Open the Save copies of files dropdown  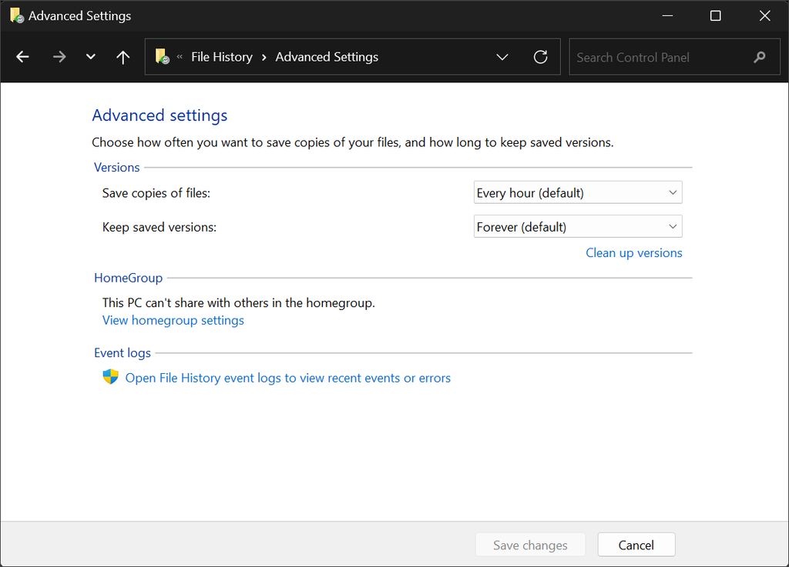coord(577,192)
